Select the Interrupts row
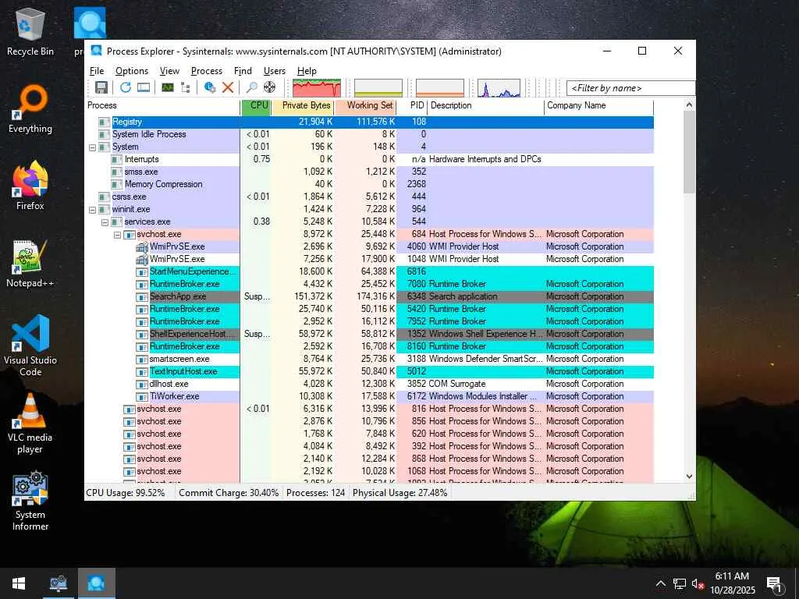 pyautogui.click(x=370, y=159)
